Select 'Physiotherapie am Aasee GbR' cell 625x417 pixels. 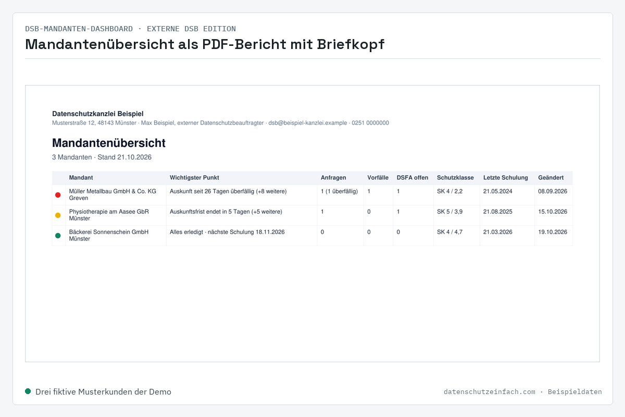(116, 215)
